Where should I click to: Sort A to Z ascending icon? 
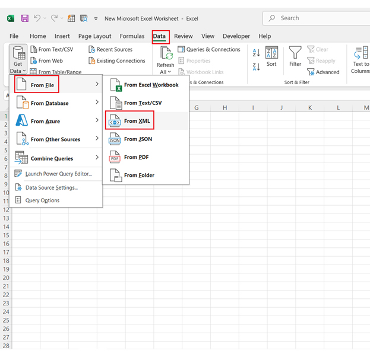[256, 53]
